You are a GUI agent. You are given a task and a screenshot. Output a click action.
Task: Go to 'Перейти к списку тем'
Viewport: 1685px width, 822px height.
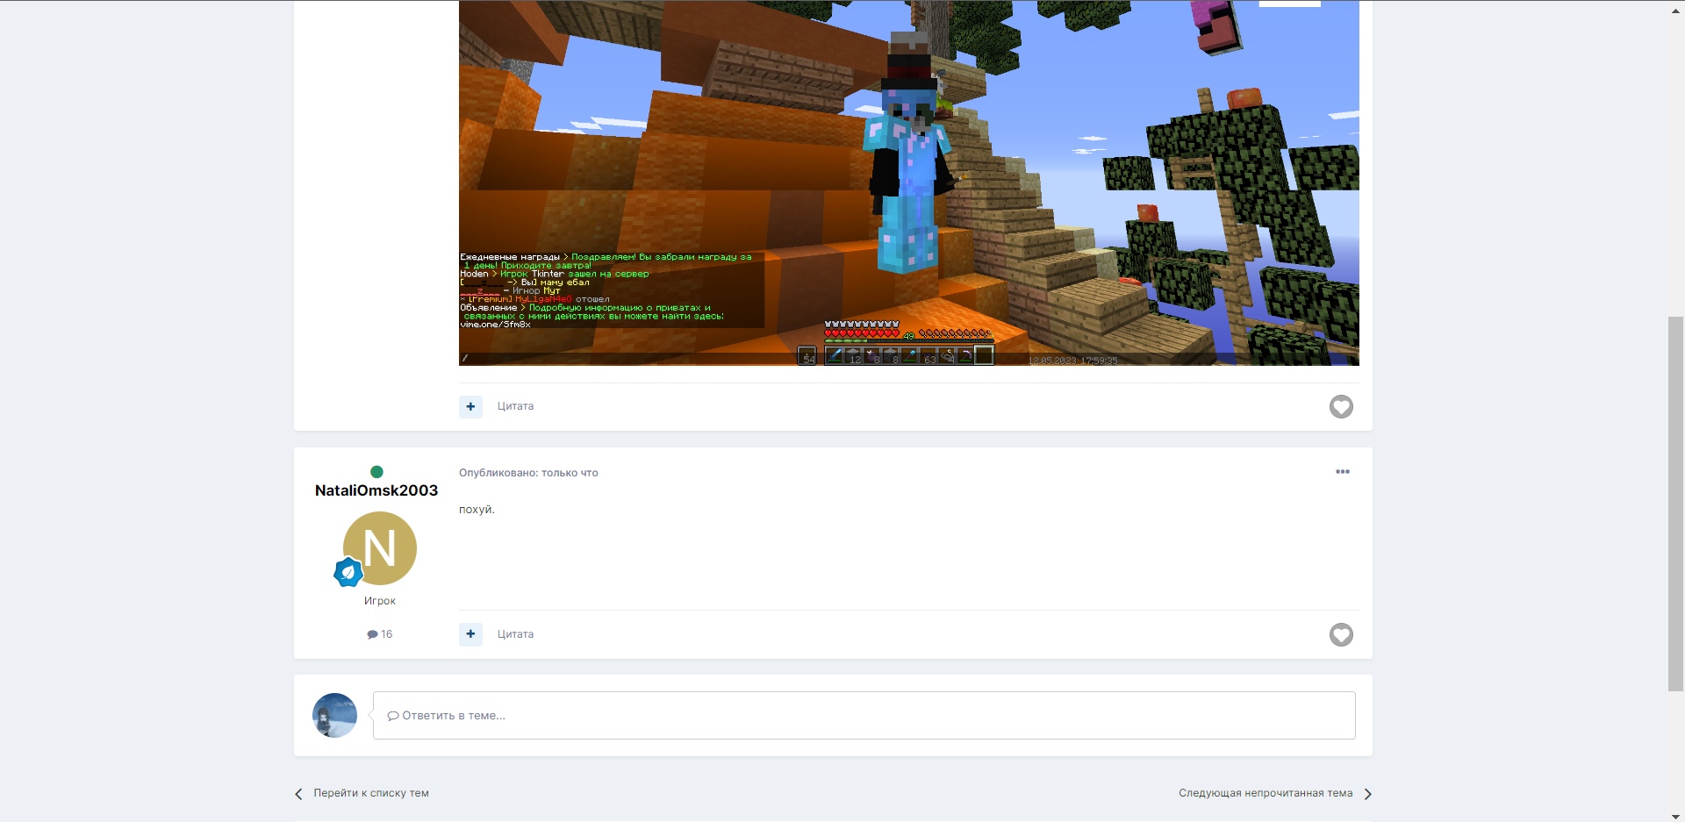(x=370, y=793)
